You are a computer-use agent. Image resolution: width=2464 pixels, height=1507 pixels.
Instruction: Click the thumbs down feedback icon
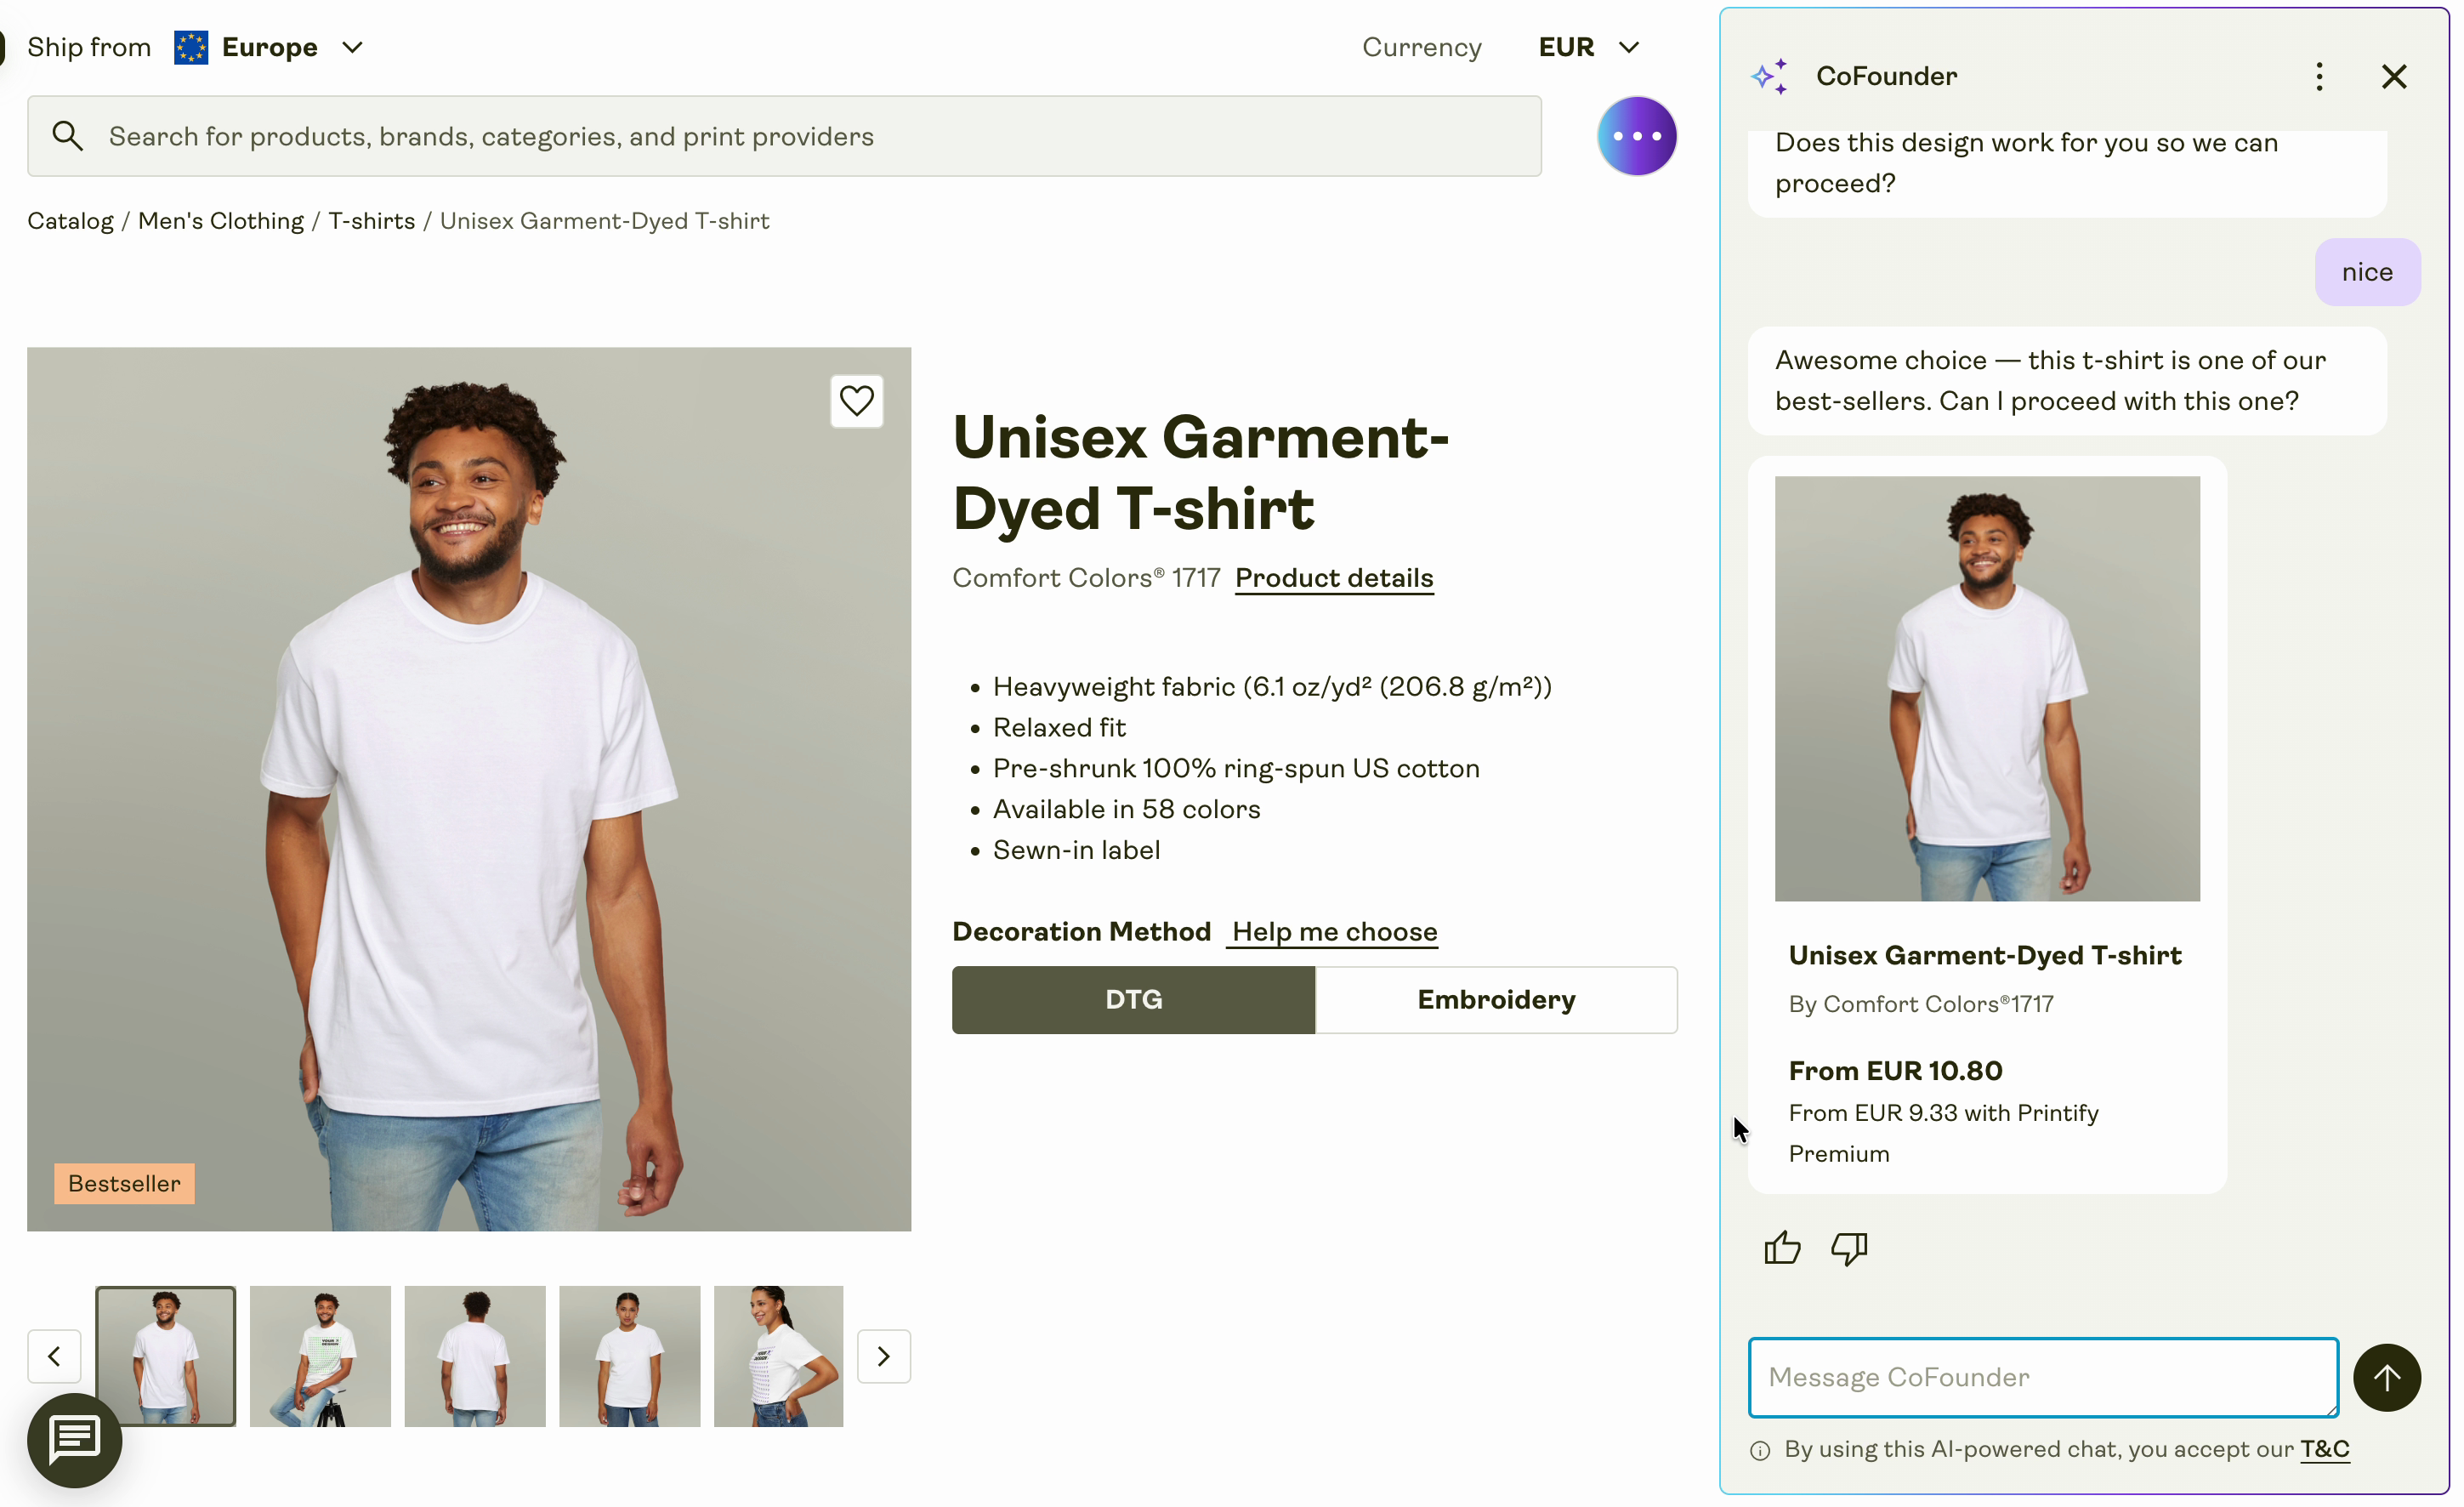[1849, 1248]
